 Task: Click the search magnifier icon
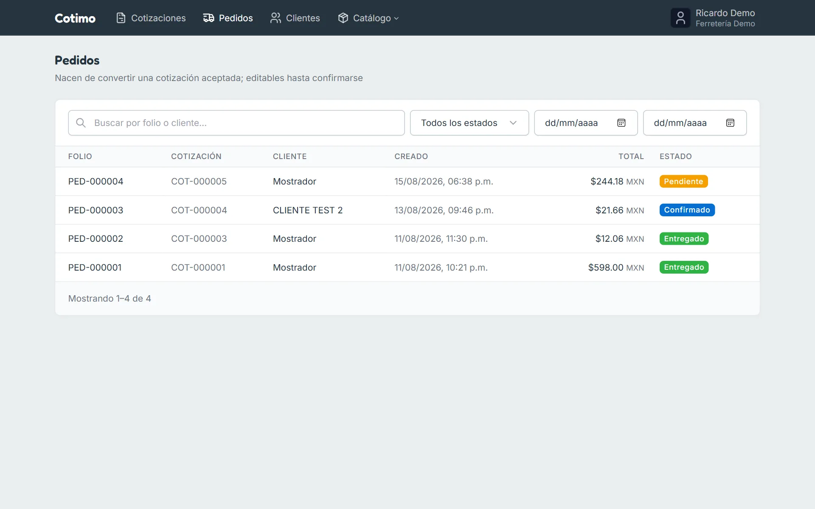[81, 123]
